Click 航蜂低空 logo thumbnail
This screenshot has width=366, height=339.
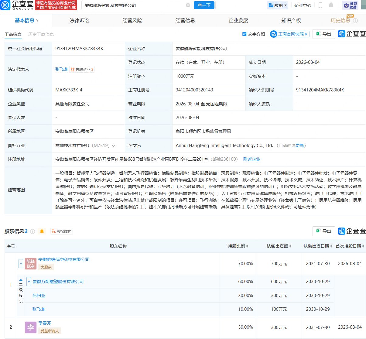[31, 264]
